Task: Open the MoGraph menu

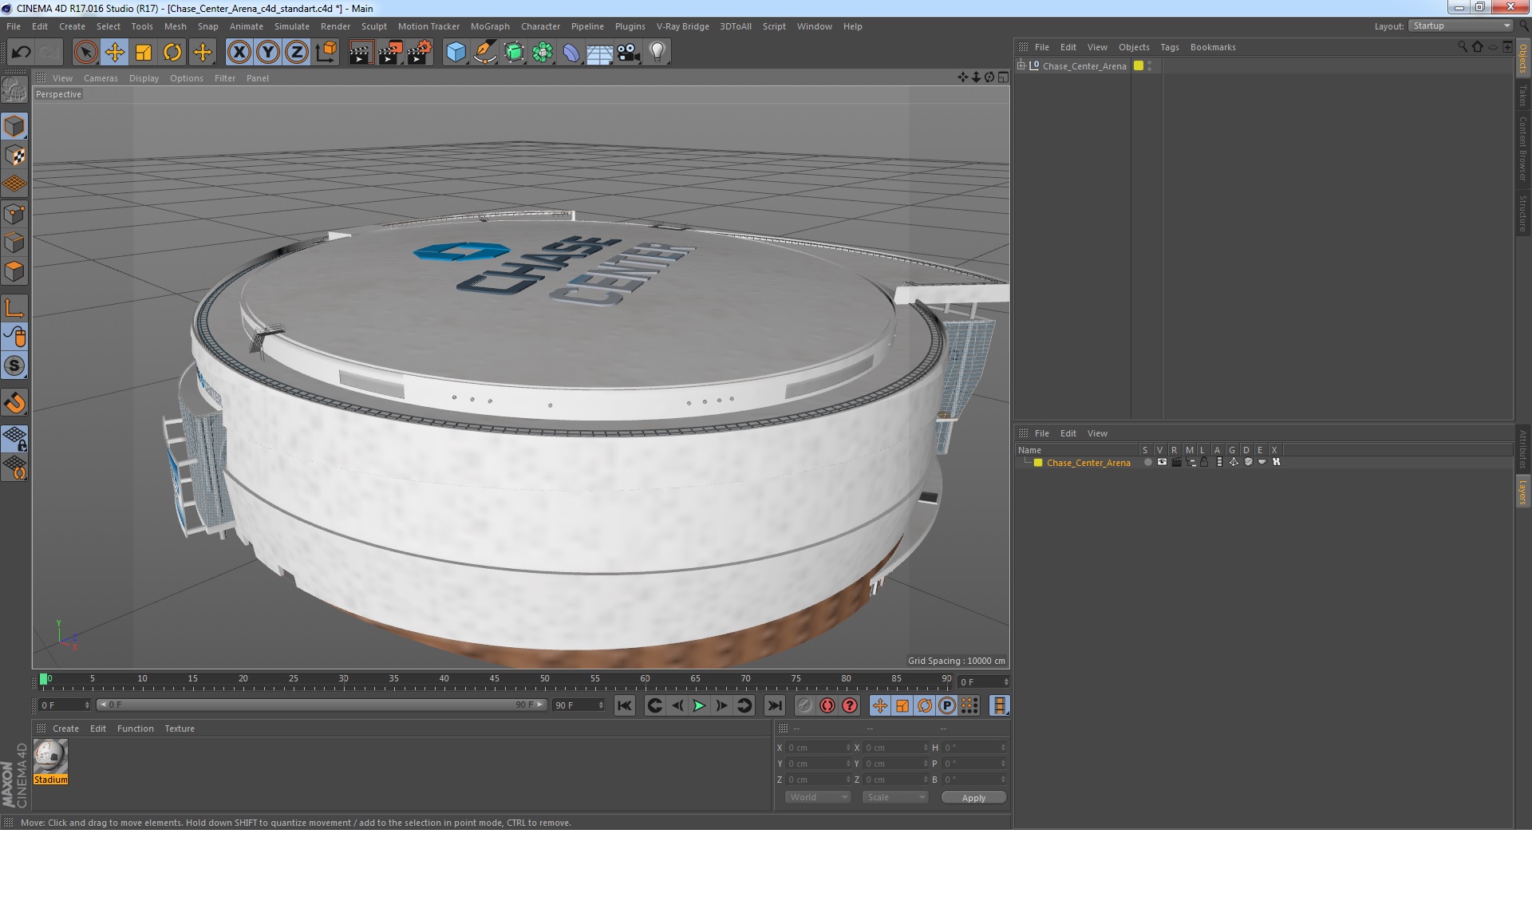Action: [489, 26]
